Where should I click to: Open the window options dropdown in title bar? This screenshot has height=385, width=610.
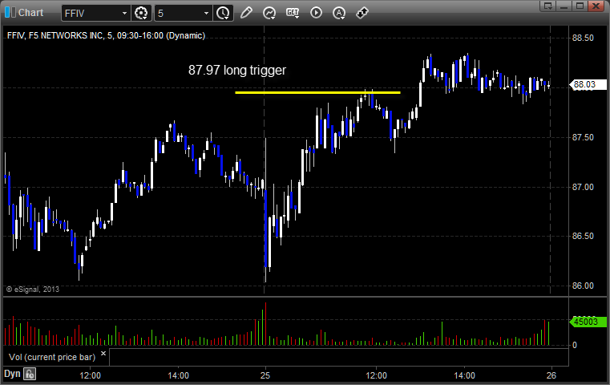[548, 6]
